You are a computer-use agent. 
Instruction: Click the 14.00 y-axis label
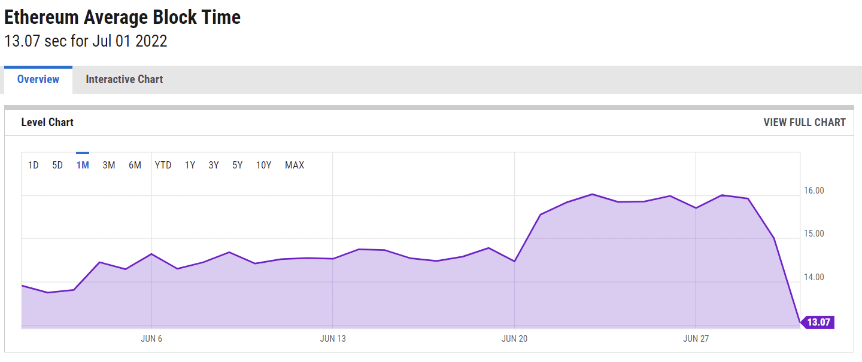814,277
